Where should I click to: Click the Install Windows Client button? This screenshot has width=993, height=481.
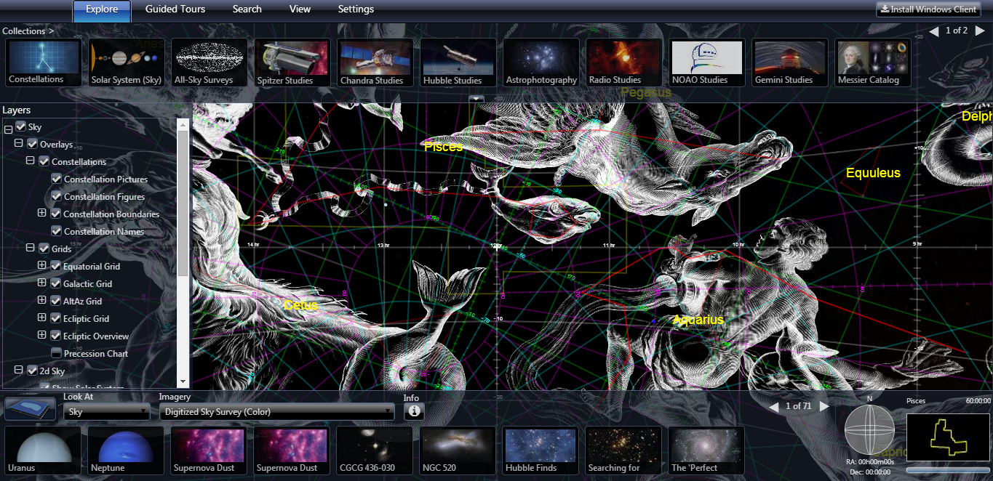[929, 9]
